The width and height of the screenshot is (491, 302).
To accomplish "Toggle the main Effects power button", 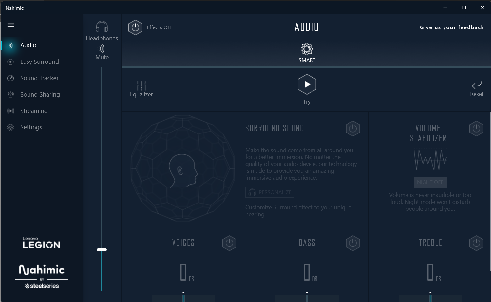I will (135, 27).
